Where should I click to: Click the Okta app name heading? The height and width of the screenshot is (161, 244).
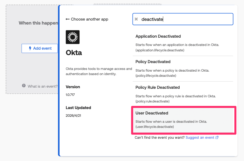[74, 53]
